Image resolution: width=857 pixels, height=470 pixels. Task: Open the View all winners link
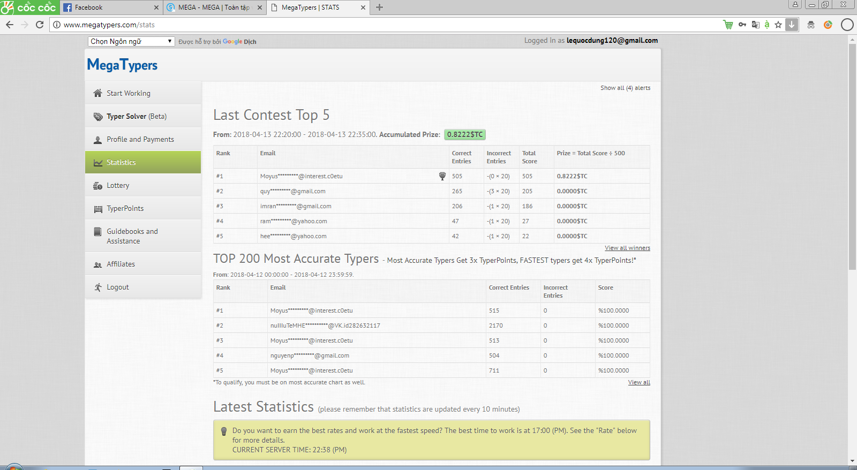627,248
